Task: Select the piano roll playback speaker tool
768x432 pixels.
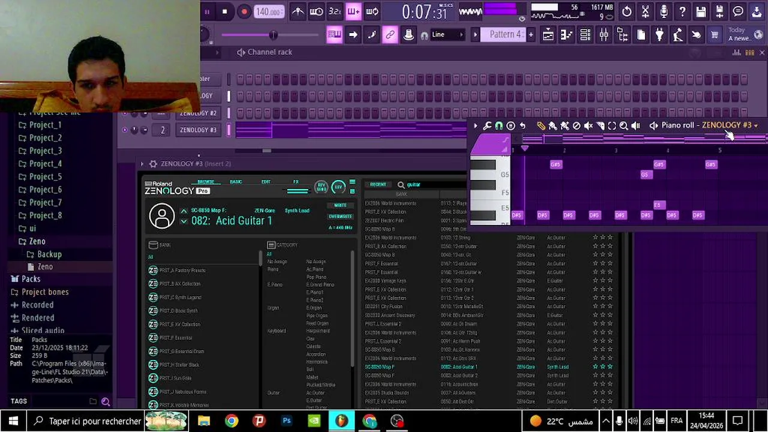Action: [635, 125]
